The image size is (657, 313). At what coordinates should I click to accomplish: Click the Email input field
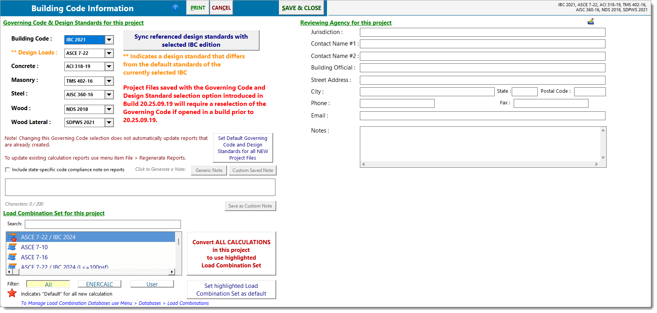click(x=483, y=116)
